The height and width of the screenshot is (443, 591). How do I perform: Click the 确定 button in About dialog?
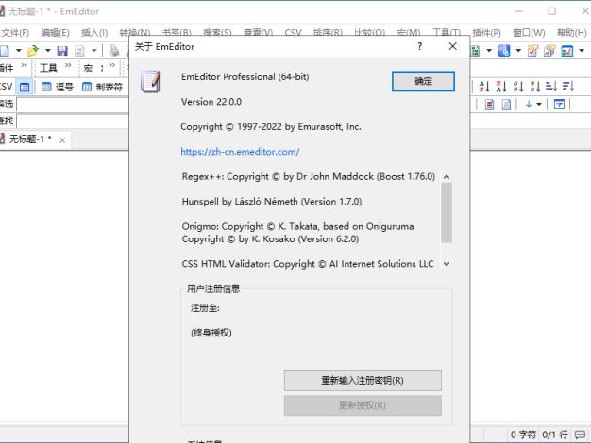click(423, 81)
